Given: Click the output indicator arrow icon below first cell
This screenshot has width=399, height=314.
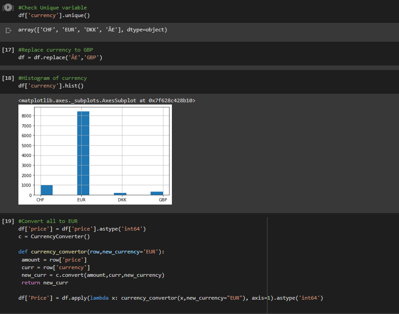Looking at the screenshot, I should coord(8,30).
